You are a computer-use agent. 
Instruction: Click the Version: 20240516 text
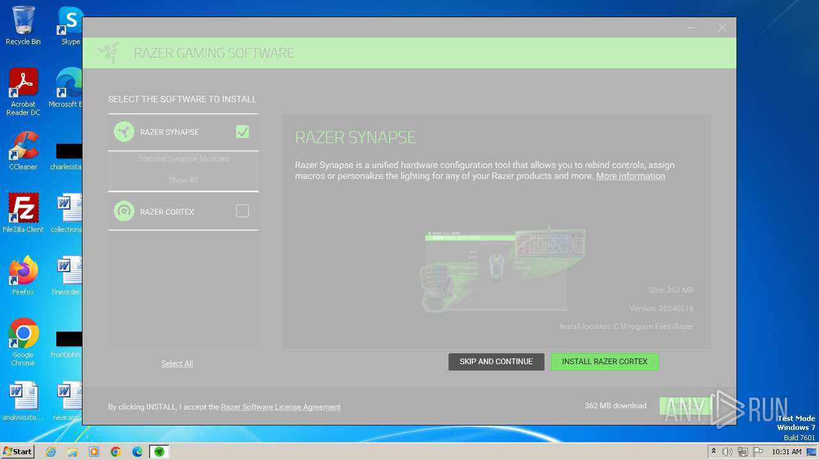coord(661,309)
